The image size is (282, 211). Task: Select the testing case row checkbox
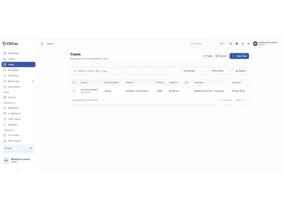point(74,91)
